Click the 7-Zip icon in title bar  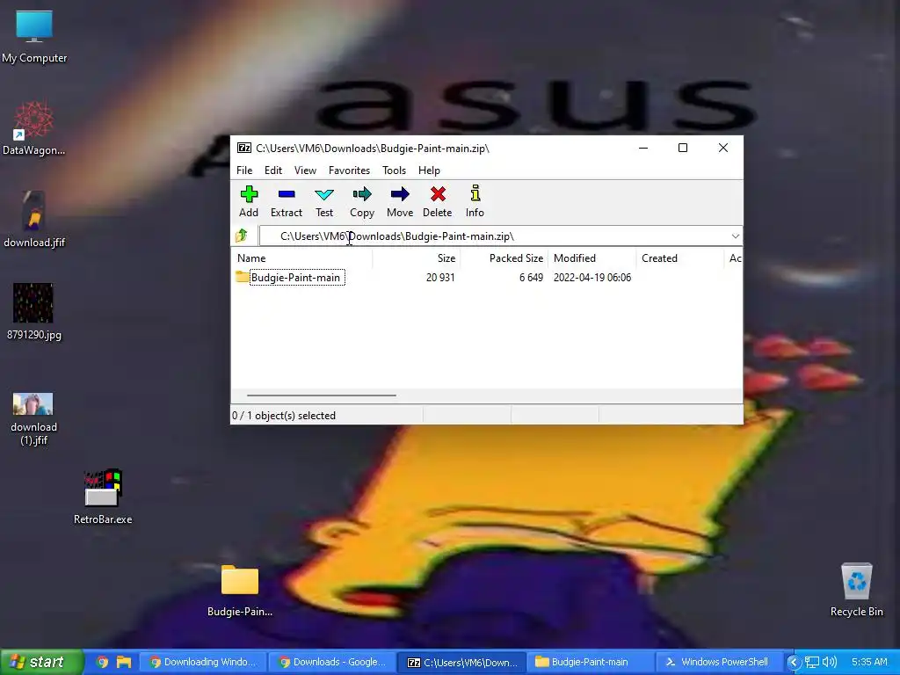pos(244,148)
